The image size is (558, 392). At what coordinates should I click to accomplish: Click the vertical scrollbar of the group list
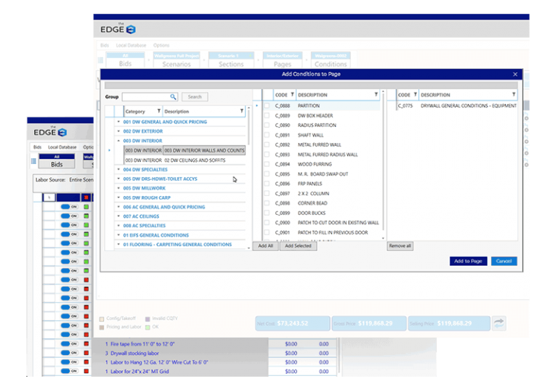point(248,178)
